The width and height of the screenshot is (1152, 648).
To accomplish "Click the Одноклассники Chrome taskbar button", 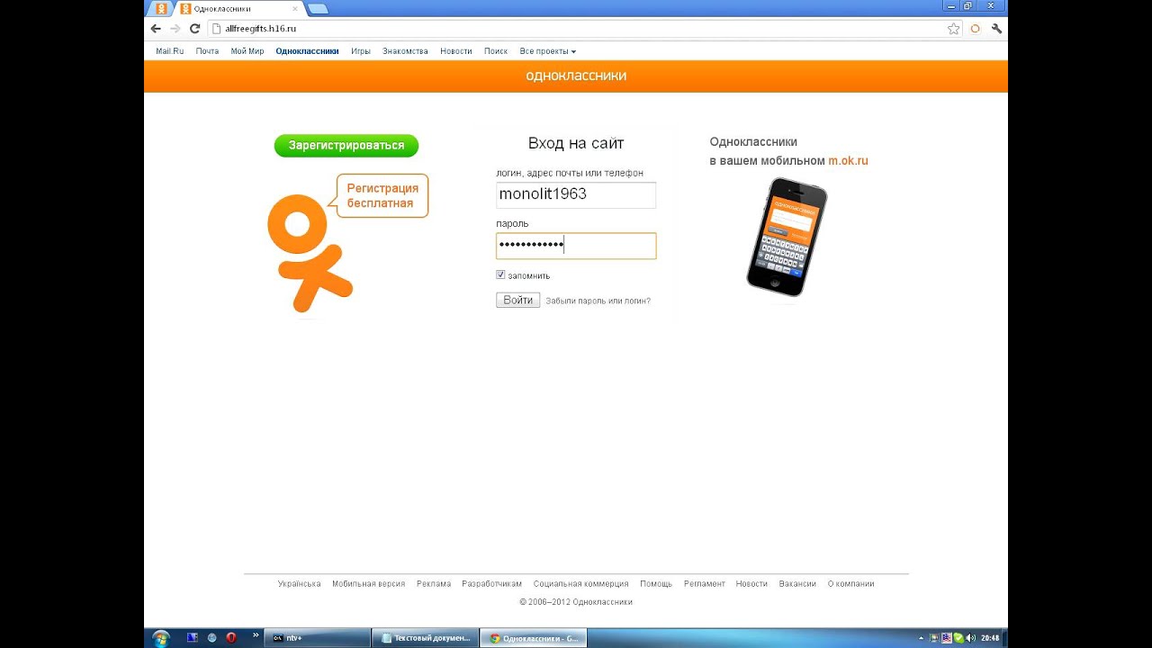I will [534, 638].
